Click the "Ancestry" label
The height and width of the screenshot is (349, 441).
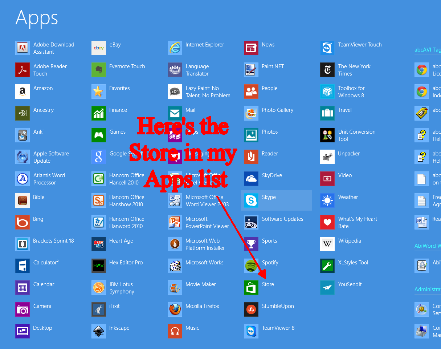tap(44, 110)
